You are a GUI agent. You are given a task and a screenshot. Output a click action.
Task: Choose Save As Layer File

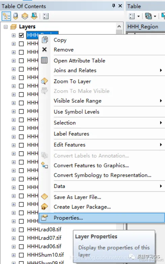coord(102,197)
